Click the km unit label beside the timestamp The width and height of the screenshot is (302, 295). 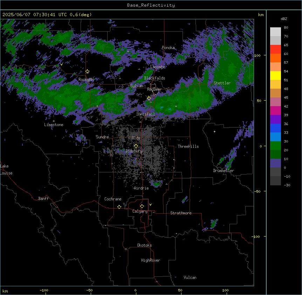[x=261, y=15]
